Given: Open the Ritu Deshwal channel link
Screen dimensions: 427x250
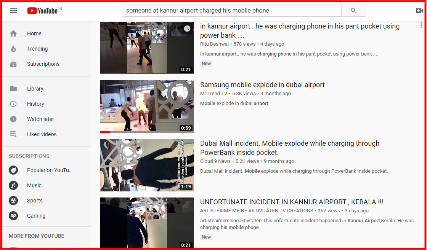Looking at the screenshot, I should click(x=214, y=44).
